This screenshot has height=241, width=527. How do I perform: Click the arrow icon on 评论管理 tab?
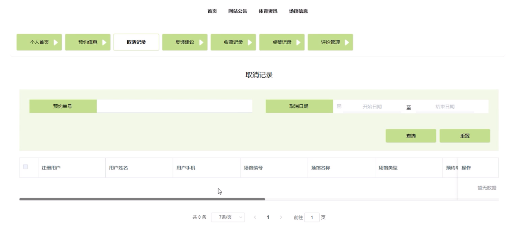pos(347,42)
